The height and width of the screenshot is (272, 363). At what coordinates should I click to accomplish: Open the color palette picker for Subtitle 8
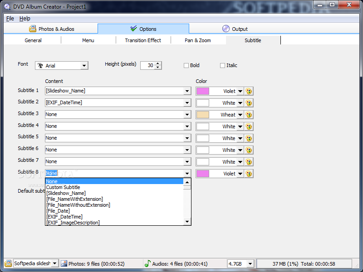[x=249, y=174]
